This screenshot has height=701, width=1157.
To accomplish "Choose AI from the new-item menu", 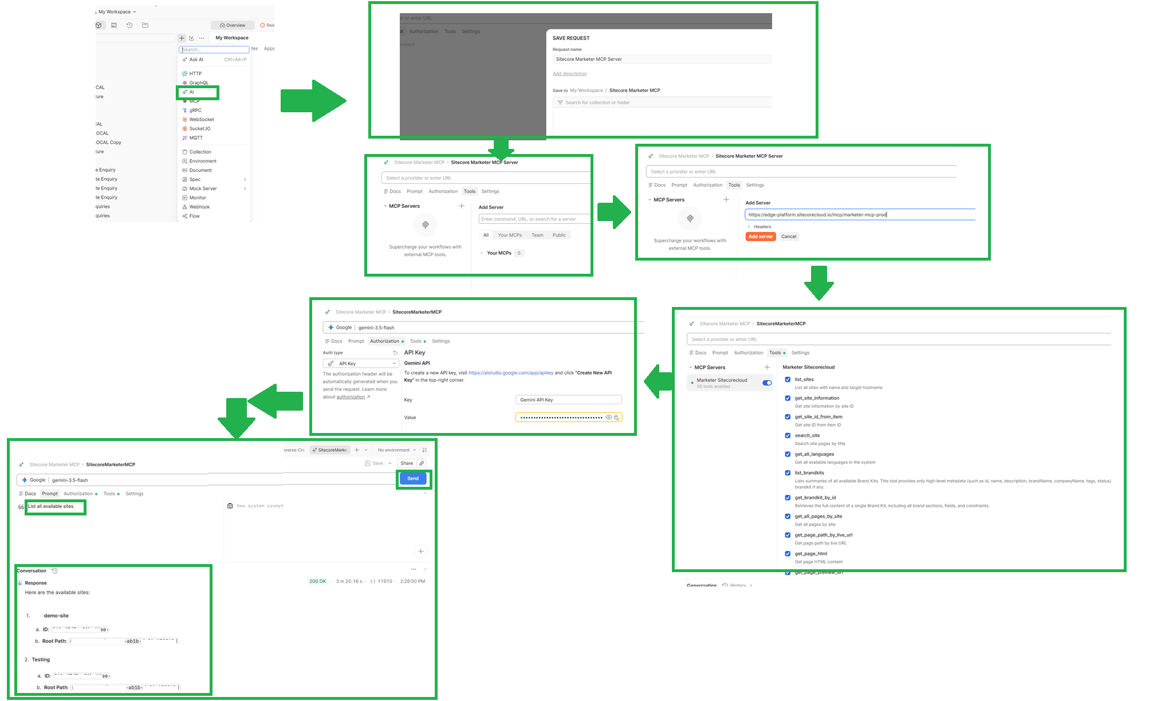I will 191,92.
